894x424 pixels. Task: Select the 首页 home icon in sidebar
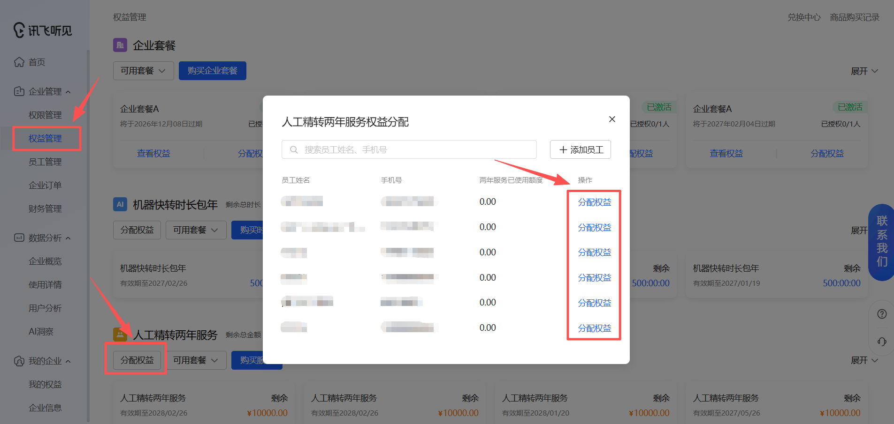click(19, 61)
